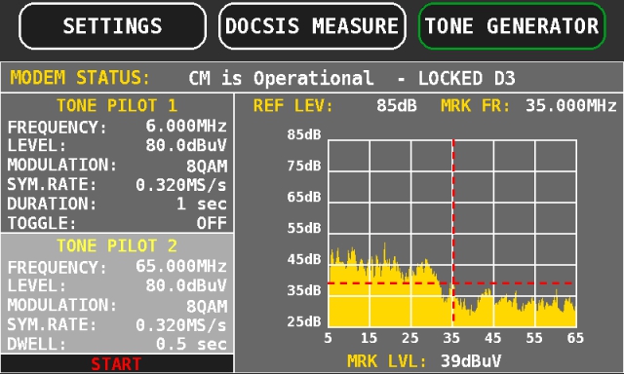Image resolution: width=624 pixels, height=374 pixels.
Task: Select Tone Pilot 1 modulation 8QAM
Action: (x=207, y=166)
